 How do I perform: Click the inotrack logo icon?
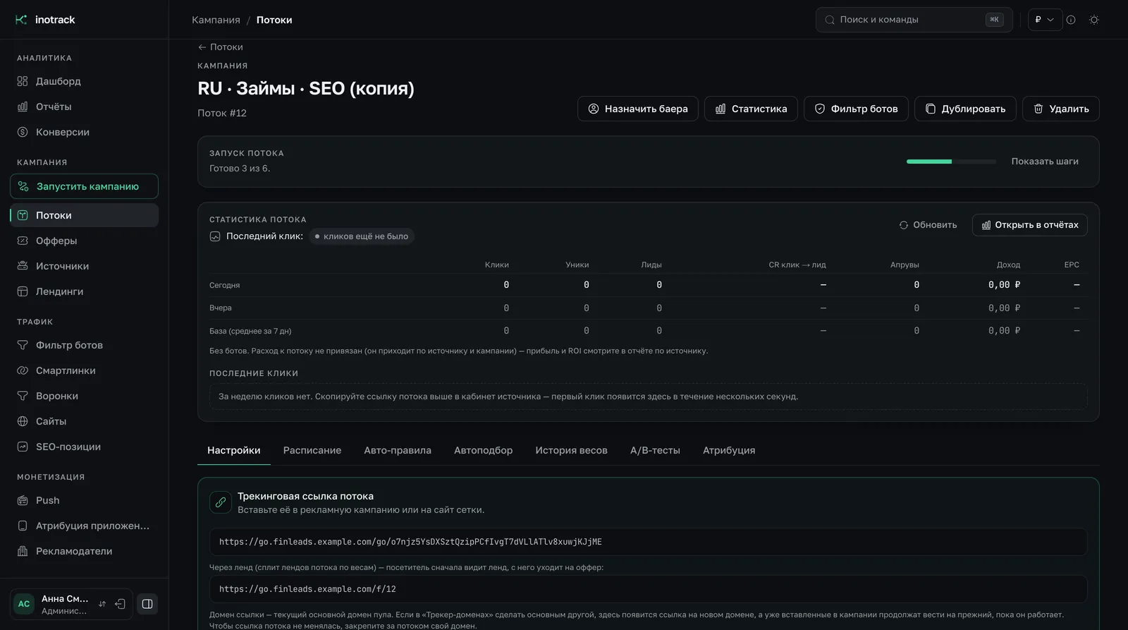(x=21, y=20)
